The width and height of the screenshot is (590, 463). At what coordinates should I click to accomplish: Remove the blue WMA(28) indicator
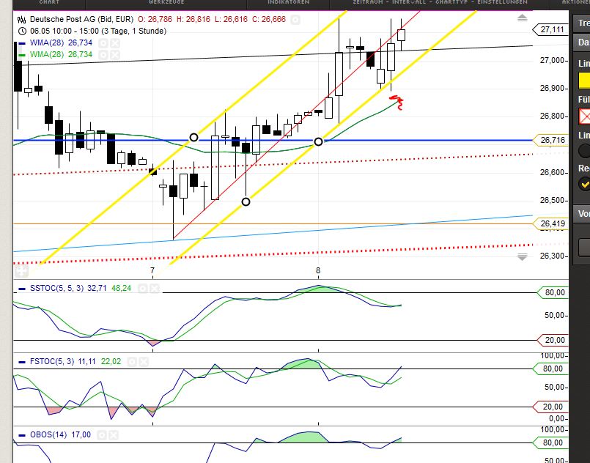pyautogui.click(x=115, y=43)
